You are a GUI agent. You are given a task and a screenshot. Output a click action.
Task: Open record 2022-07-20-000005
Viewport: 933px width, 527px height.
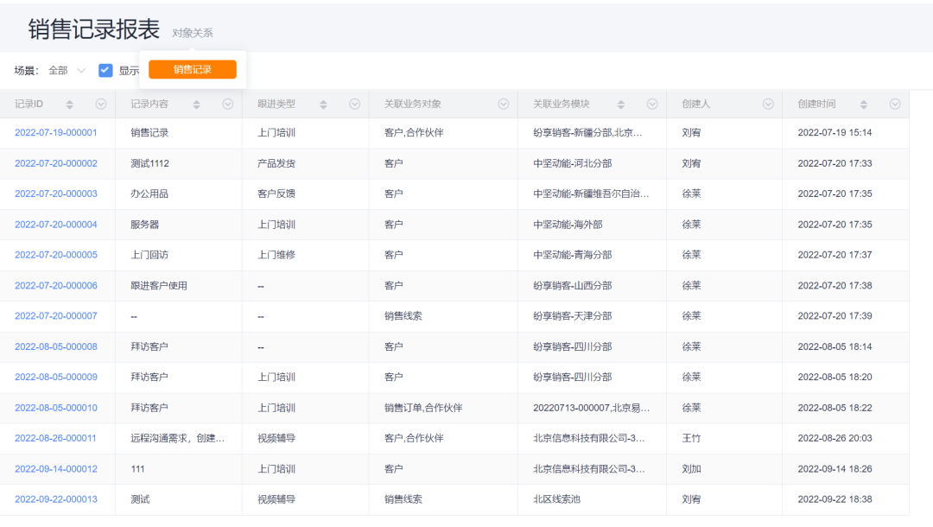pos(56,255)
